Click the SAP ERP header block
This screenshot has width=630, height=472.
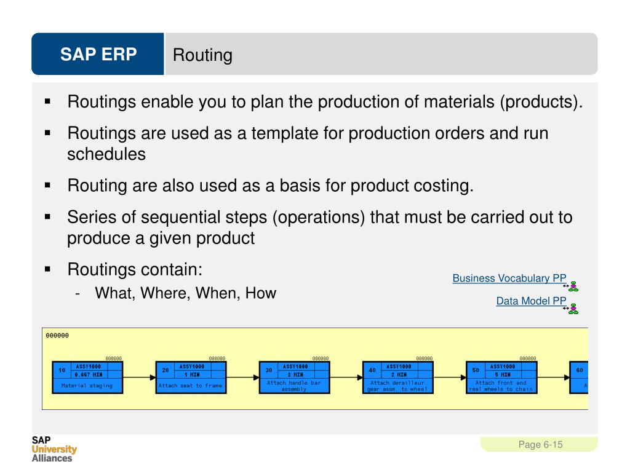coord(98,54)
